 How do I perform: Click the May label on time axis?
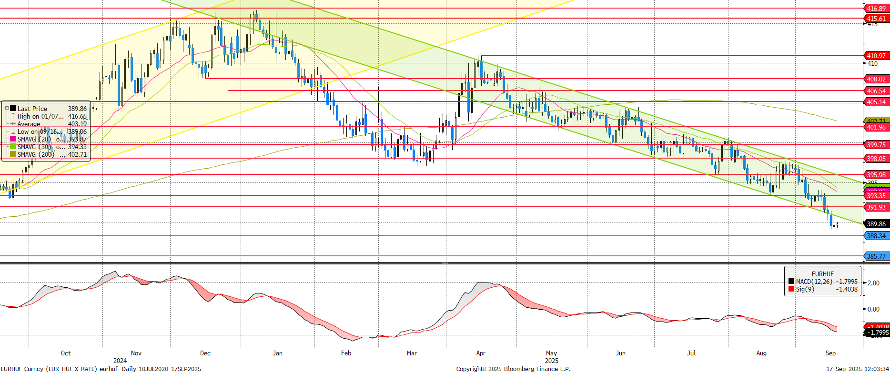point(551,353)
